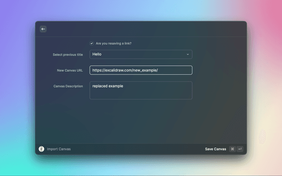The height and width of the screenshot is (176, 282).
Task: Click the 'replaced example' description text
Action: (x=108, y=86)
